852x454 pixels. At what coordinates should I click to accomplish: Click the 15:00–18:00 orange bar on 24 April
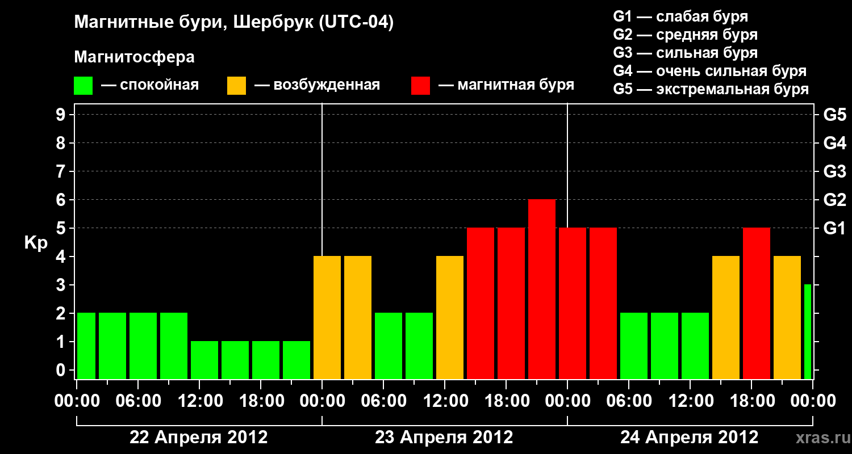[726, 317]
